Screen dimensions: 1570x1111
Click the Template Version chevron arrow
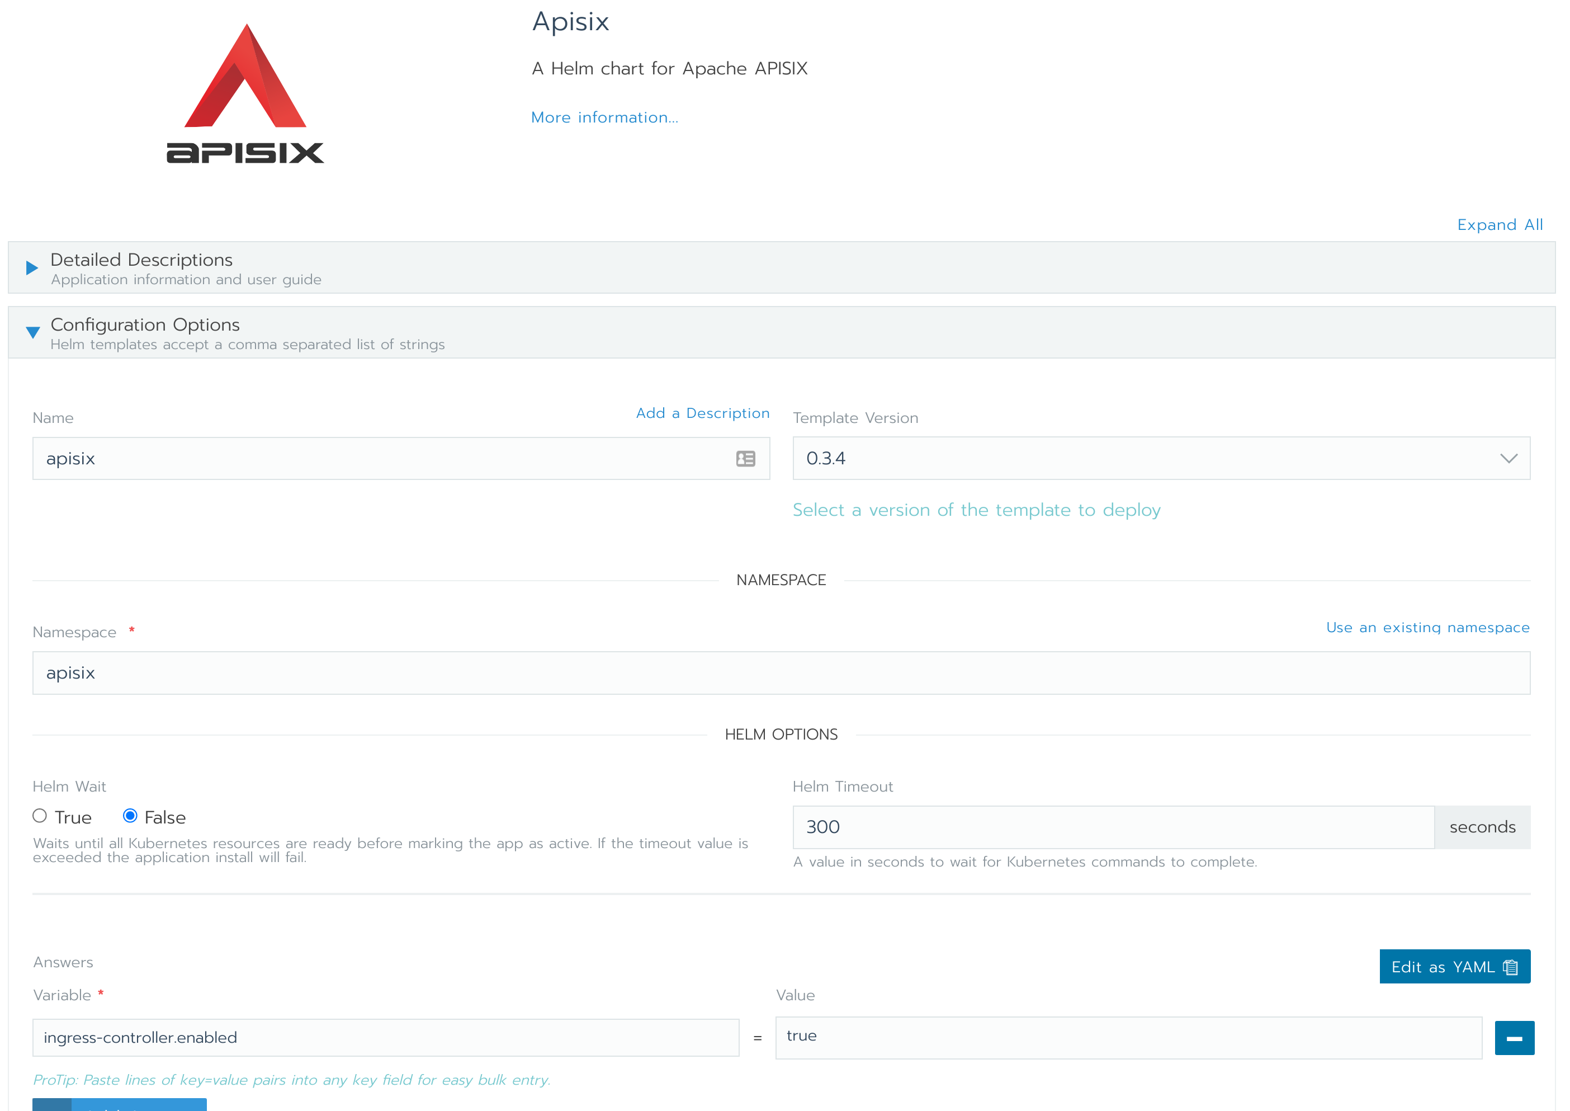coord(1508,458)
